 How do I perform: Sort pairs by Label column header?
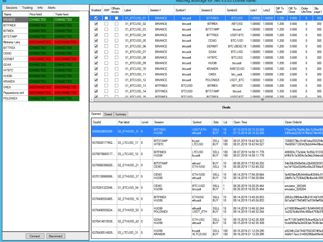coord(136,10)
